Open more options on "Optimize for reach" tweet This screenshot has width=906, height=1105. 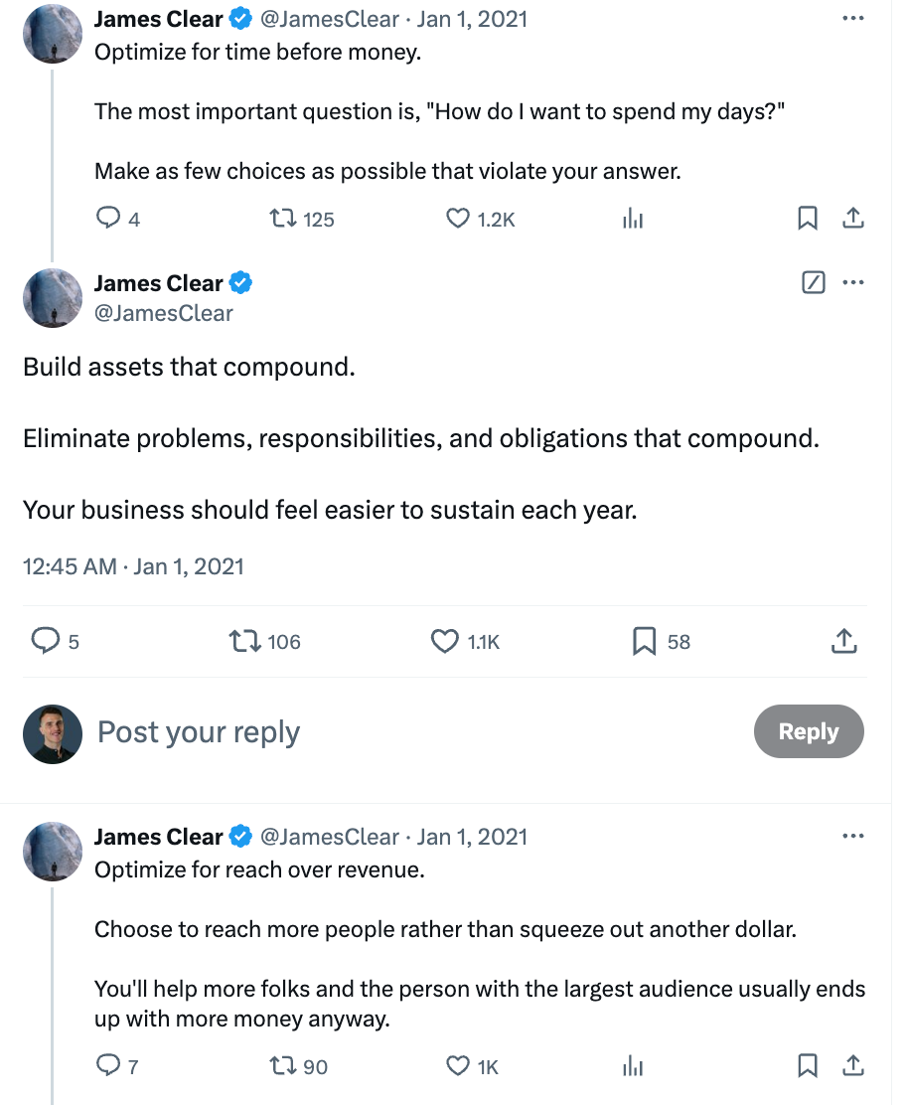click(852, 837)
